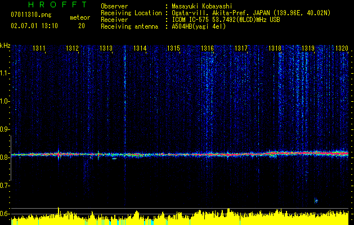354x225 pixels.
Task: Click time marker 1319
Action: click(x=308, y=48)
